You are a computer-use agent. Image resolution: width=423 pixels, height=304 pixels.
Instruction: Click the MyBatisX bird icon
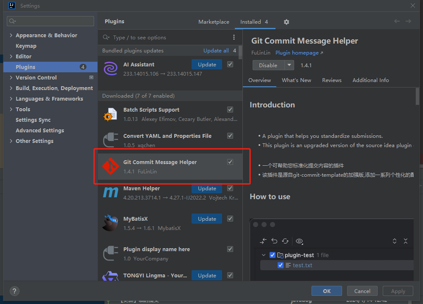(x=110, y=223)
